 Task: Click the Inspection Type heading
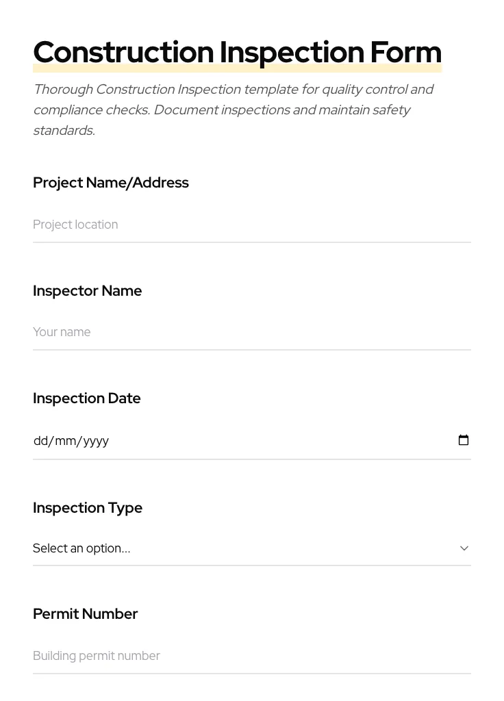[88, 507]
